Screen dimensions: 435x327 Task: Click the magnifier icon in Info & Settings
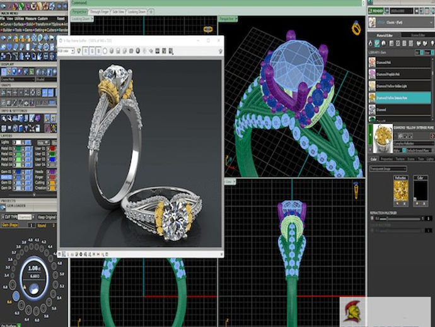[4, 119]
